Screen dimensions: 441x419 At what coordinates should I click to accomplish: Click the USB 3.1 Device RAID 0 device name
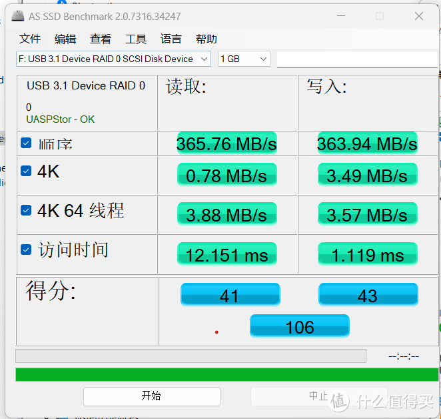[x=86, y=85]
